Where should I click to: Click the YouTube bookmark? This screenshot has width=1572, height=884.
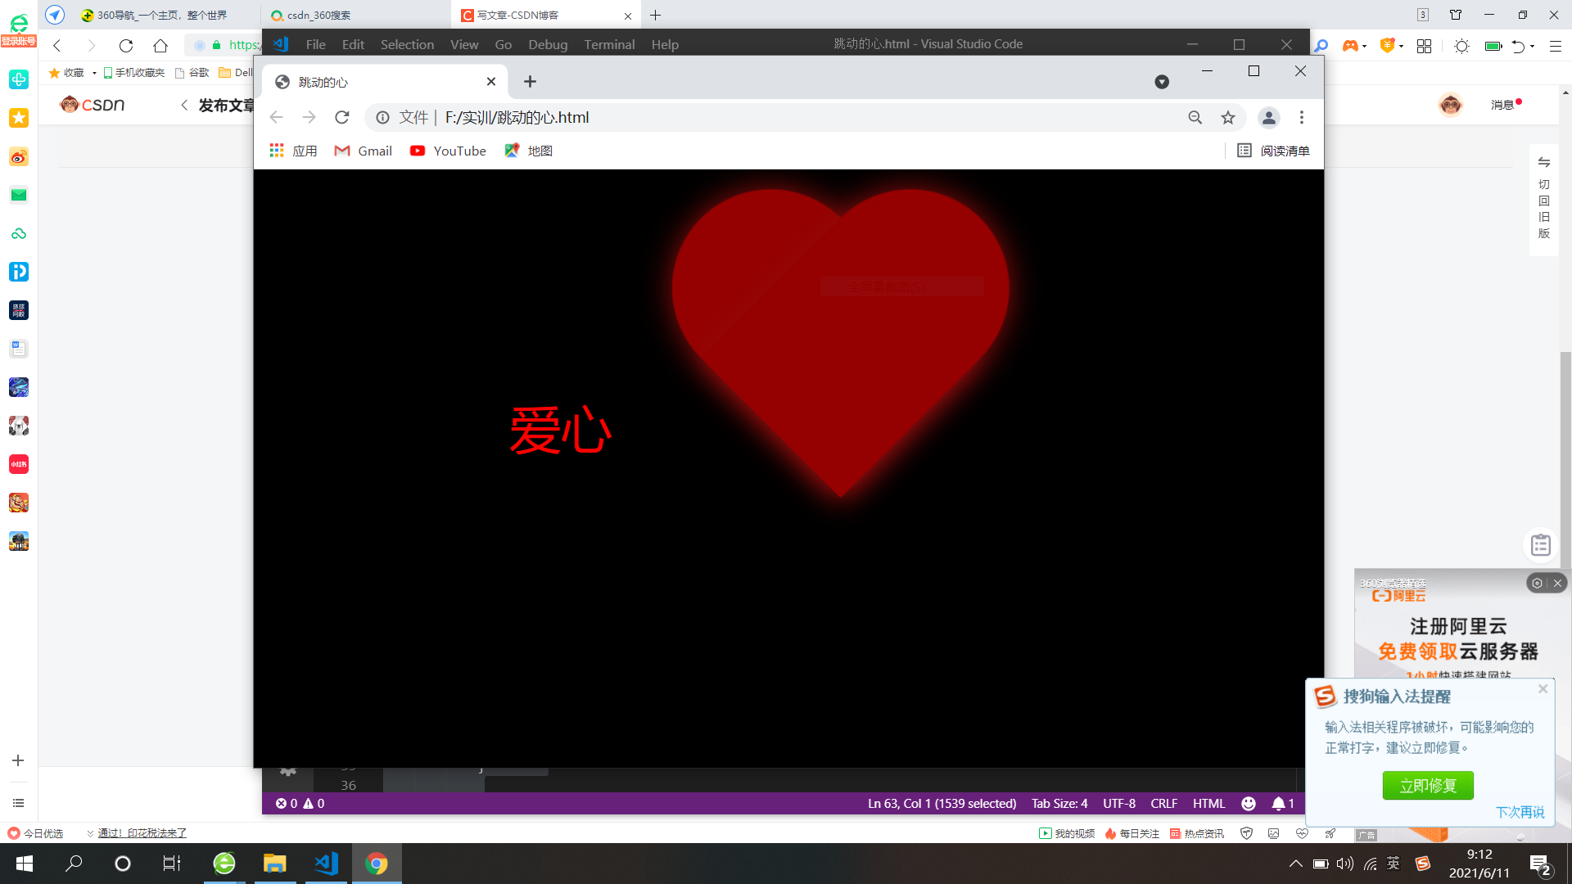[449, 151]
